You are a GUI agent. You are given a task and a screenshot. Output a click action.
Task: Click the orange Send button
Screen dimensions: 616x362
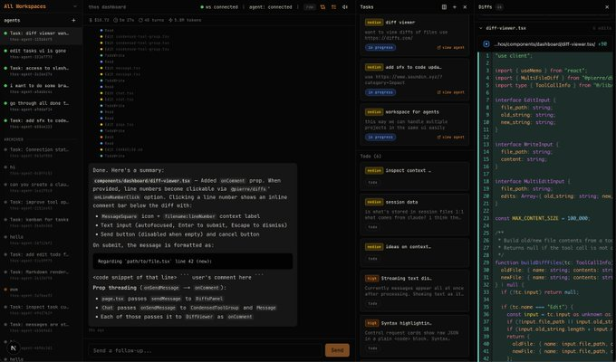pos(337,350)
